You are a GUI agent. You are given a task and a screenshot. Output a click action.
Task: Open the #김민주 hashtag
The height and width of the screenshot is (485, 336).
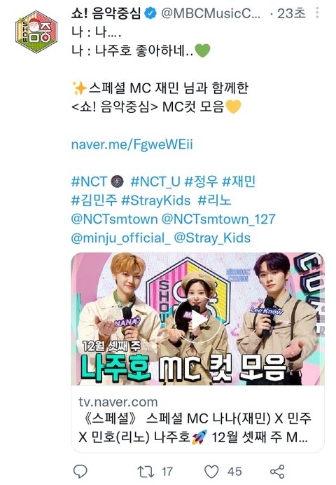click(94, 200)
